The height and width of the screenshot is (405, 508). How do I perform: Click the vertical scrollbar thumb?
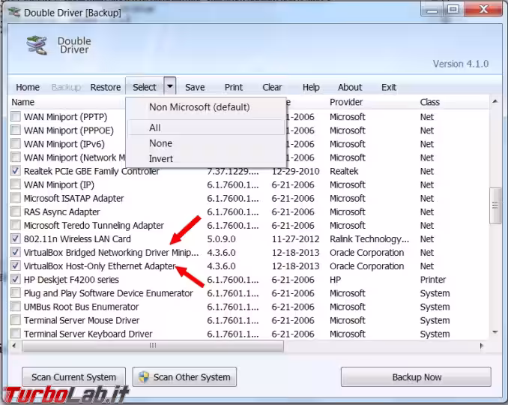tap(495, 205)
